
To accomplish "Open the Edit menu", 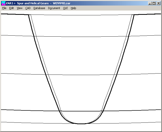I will [x=11, y=8].
